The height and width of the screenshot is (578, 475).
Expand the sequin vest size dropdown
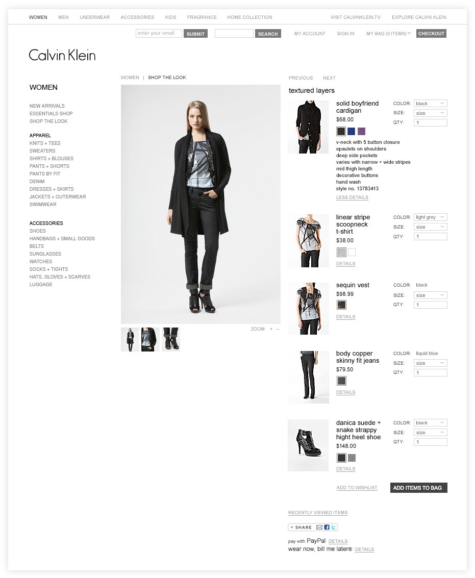click(x=431, y=295)
